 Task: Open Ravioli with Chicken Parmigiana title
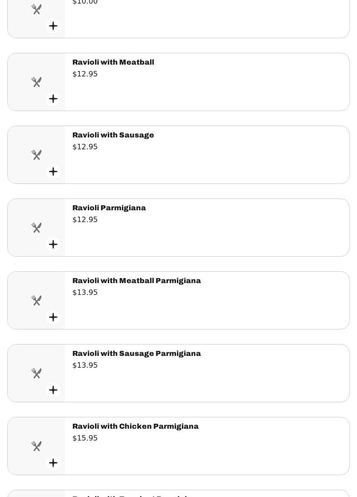tap(136, 426)
